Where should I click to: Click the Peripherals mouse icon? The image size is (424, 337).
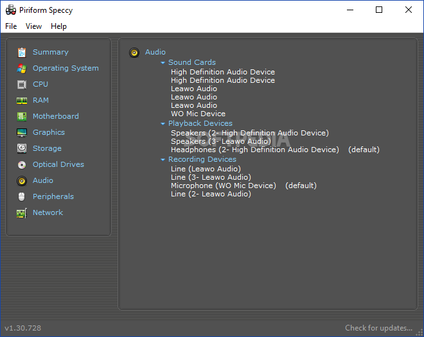pyautogui.click(x=22, y=196)
